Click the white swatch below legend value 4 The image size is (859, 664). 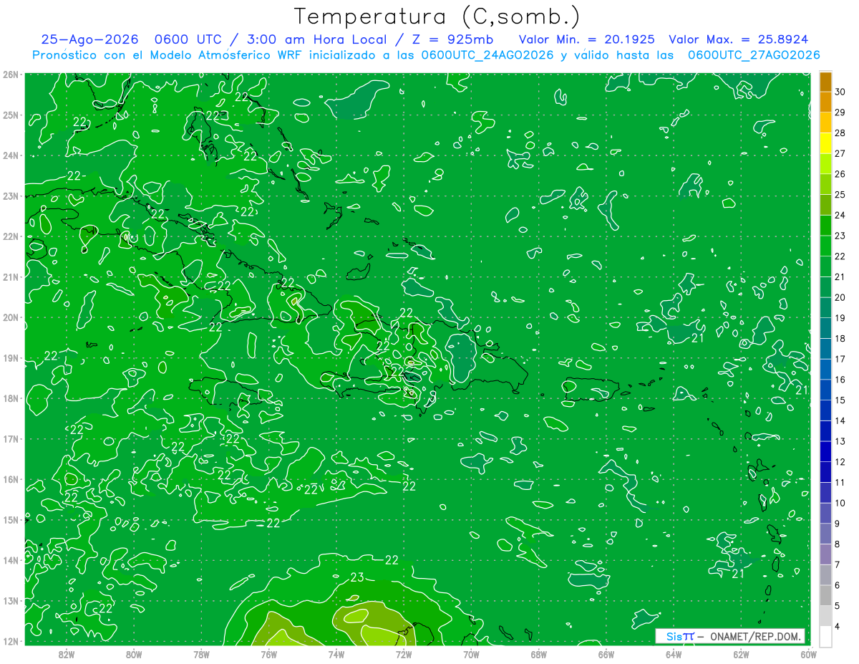click(825, 636)
